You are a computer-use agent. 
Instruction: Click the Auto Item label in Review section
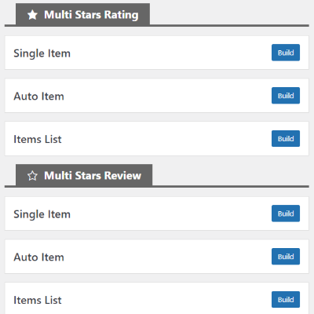click(38, 257)
